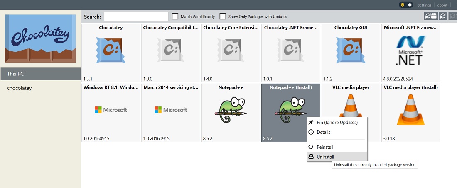Click the Chocolatey logo banner

(x=41, y=39)
